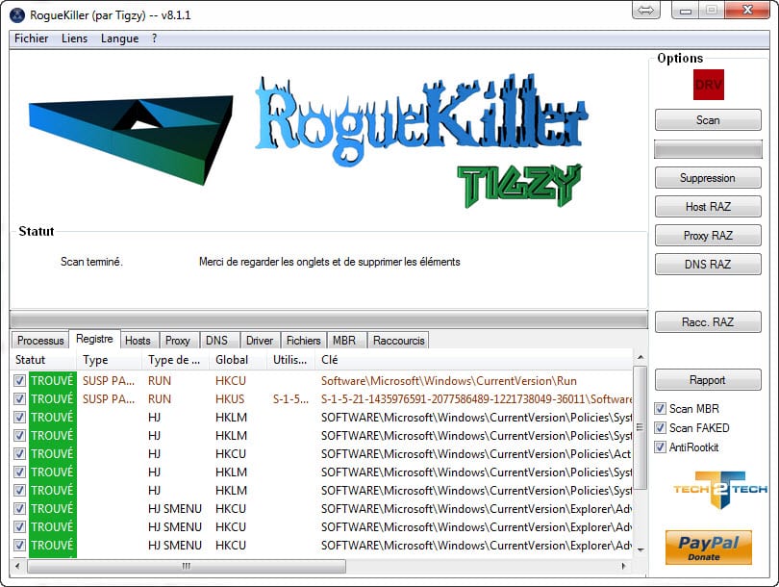The image size is (779, 587).
Task: Sort by the Global column header
Action: point(239,360)
